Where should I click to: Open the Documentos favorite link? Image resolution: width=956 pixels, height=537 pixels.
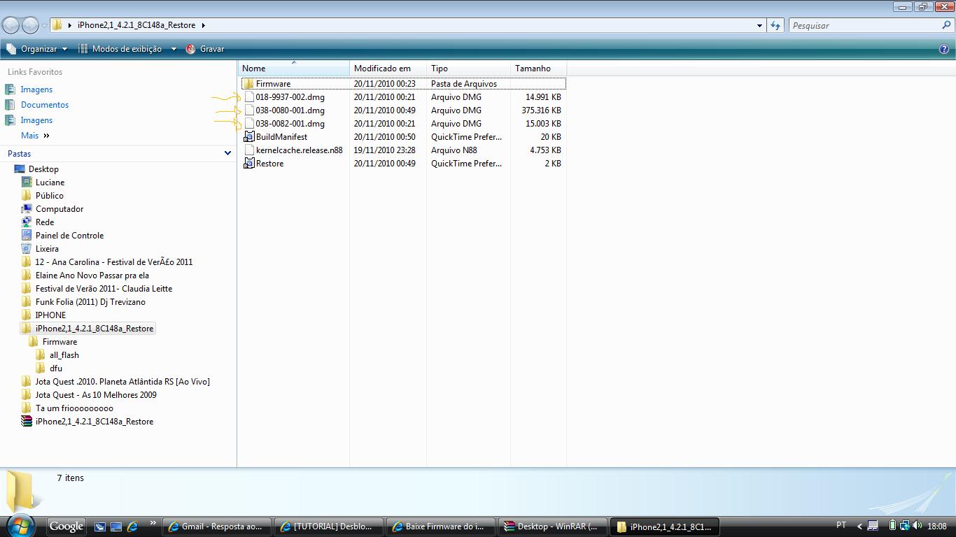pyautogui.click(x=45, y=105)
